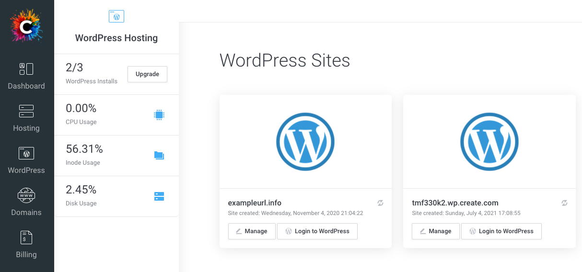The image size is (582, 272).
Task: Click the tmf330k2.wp.create.com WordPress logo thumbnail
Action: tap(489, 142)
